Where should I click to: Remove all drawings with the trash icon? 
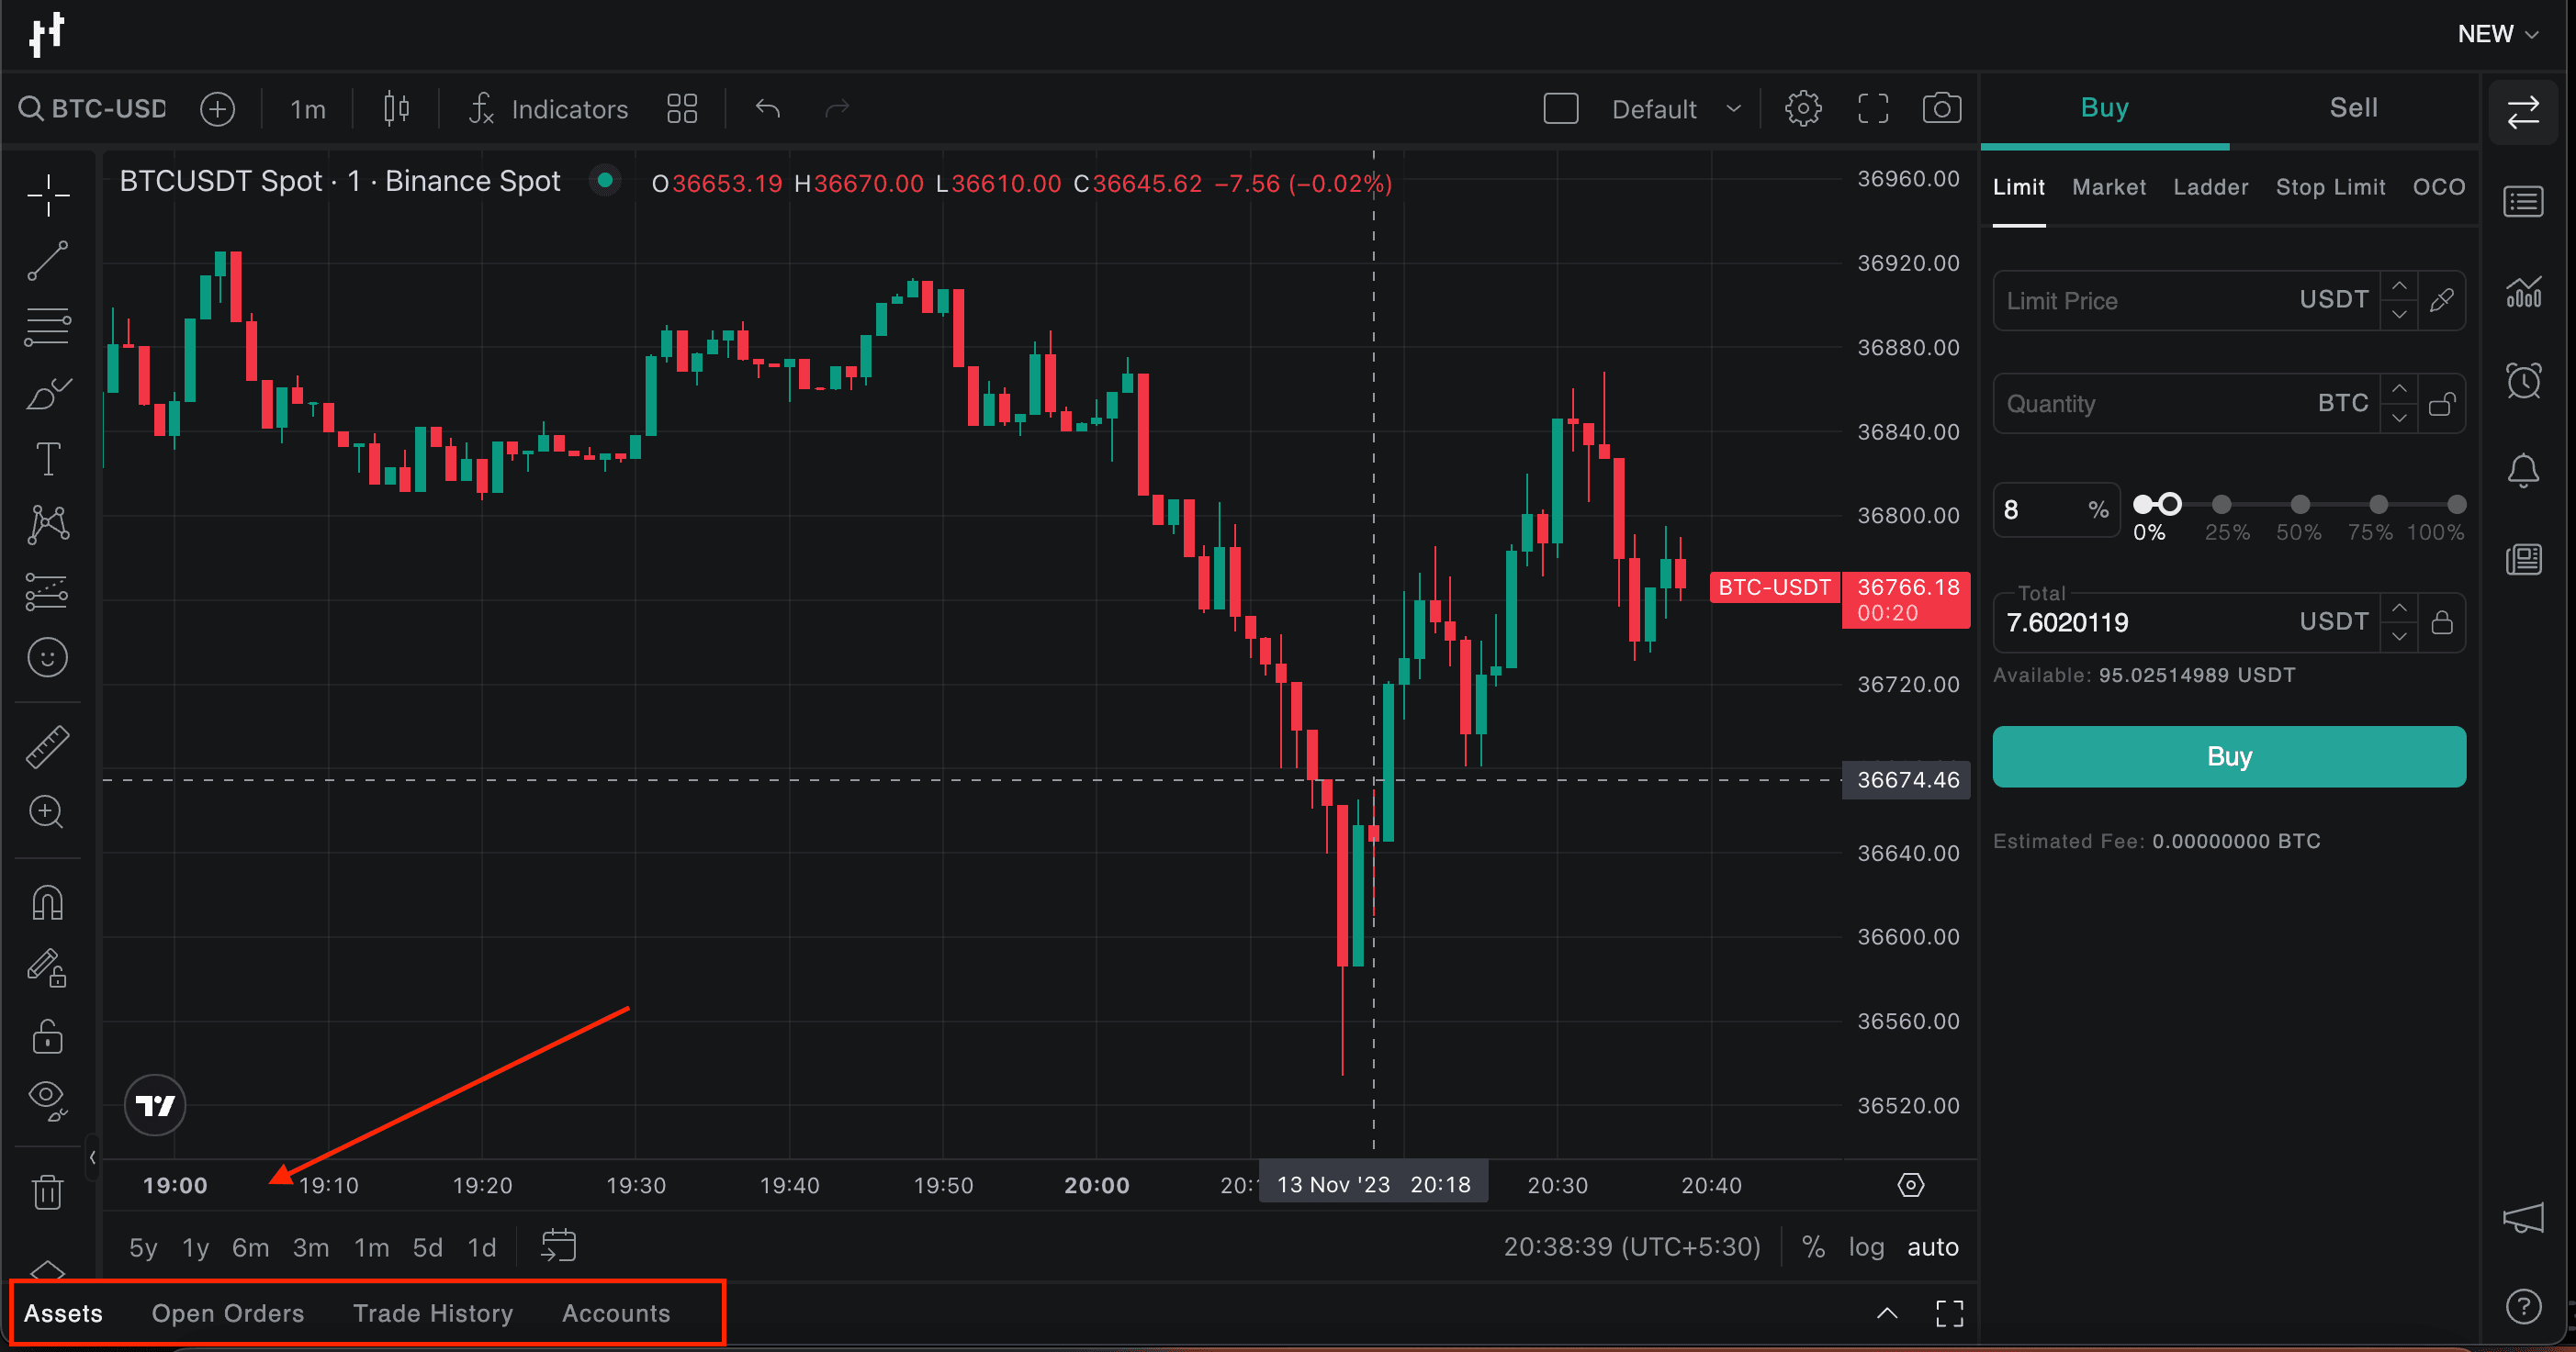point(47,1190)
